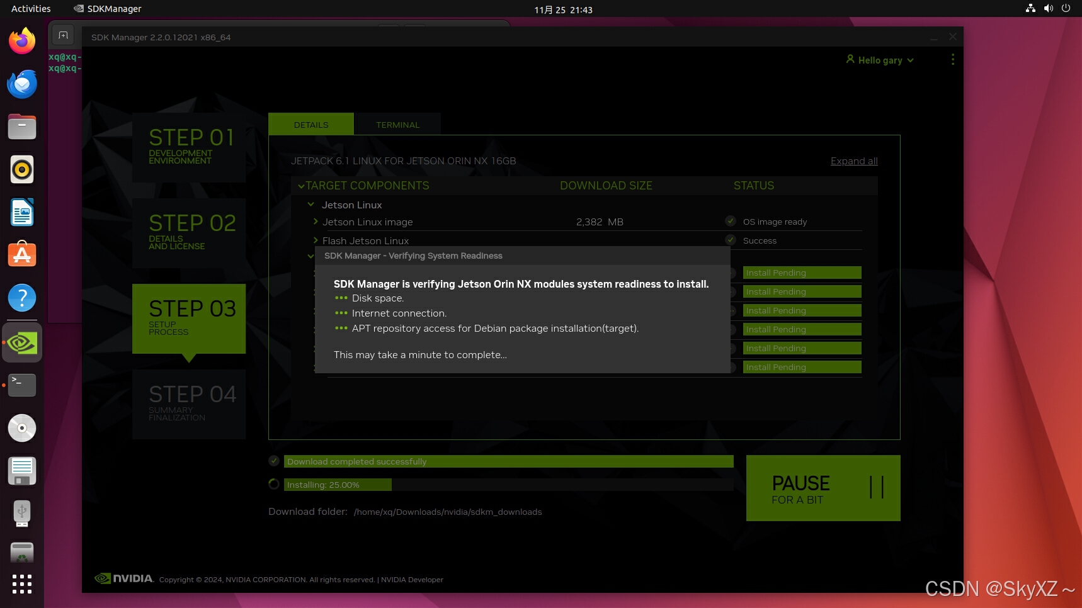Open the network status icon in top bar
Viewport: 1082px width, 608px height.
[1030, 9]
